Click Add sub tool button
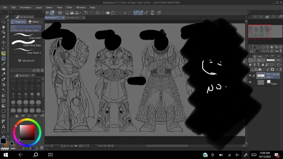 coord(26,61)
